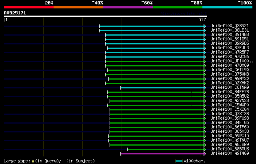Click the UniRef100_C5X2G4 label
This screenshot has width=256, height=164.
230,110
